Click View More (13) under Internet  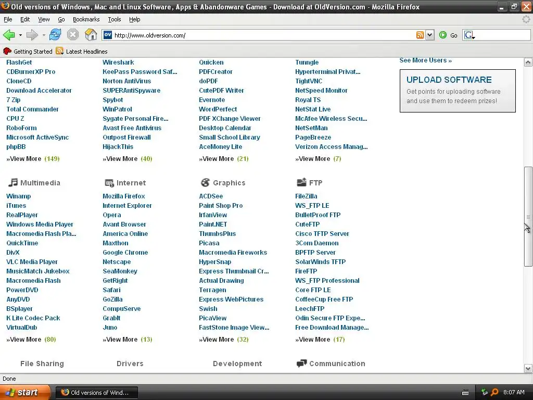pyautogui.click(x=127, y=340)
